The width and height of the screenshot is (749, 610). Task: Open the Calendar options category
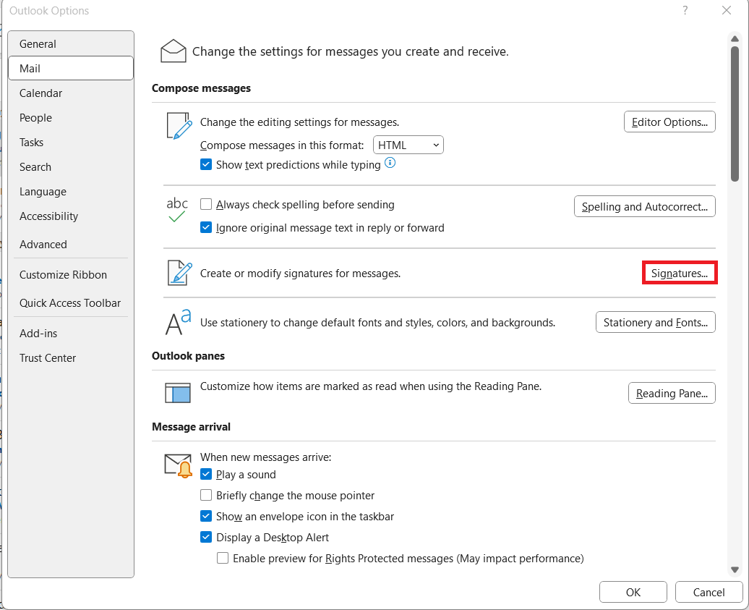(71, 93)
